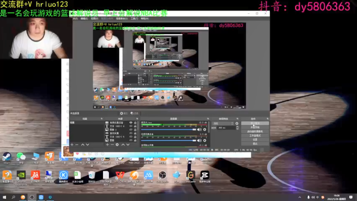
Task: Click the Start Streaming button in OBS controls
Action: click(x=255, y=123)
